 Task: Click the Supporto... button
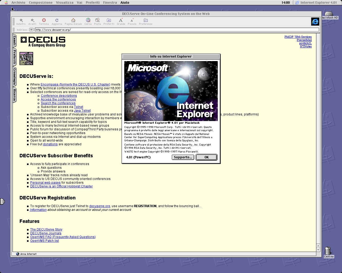pyautogui.click(x=183, y=157)
